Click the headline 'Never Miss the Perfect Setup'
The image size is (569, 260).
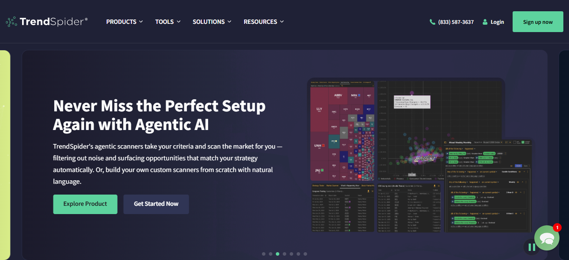pos(159,106)
